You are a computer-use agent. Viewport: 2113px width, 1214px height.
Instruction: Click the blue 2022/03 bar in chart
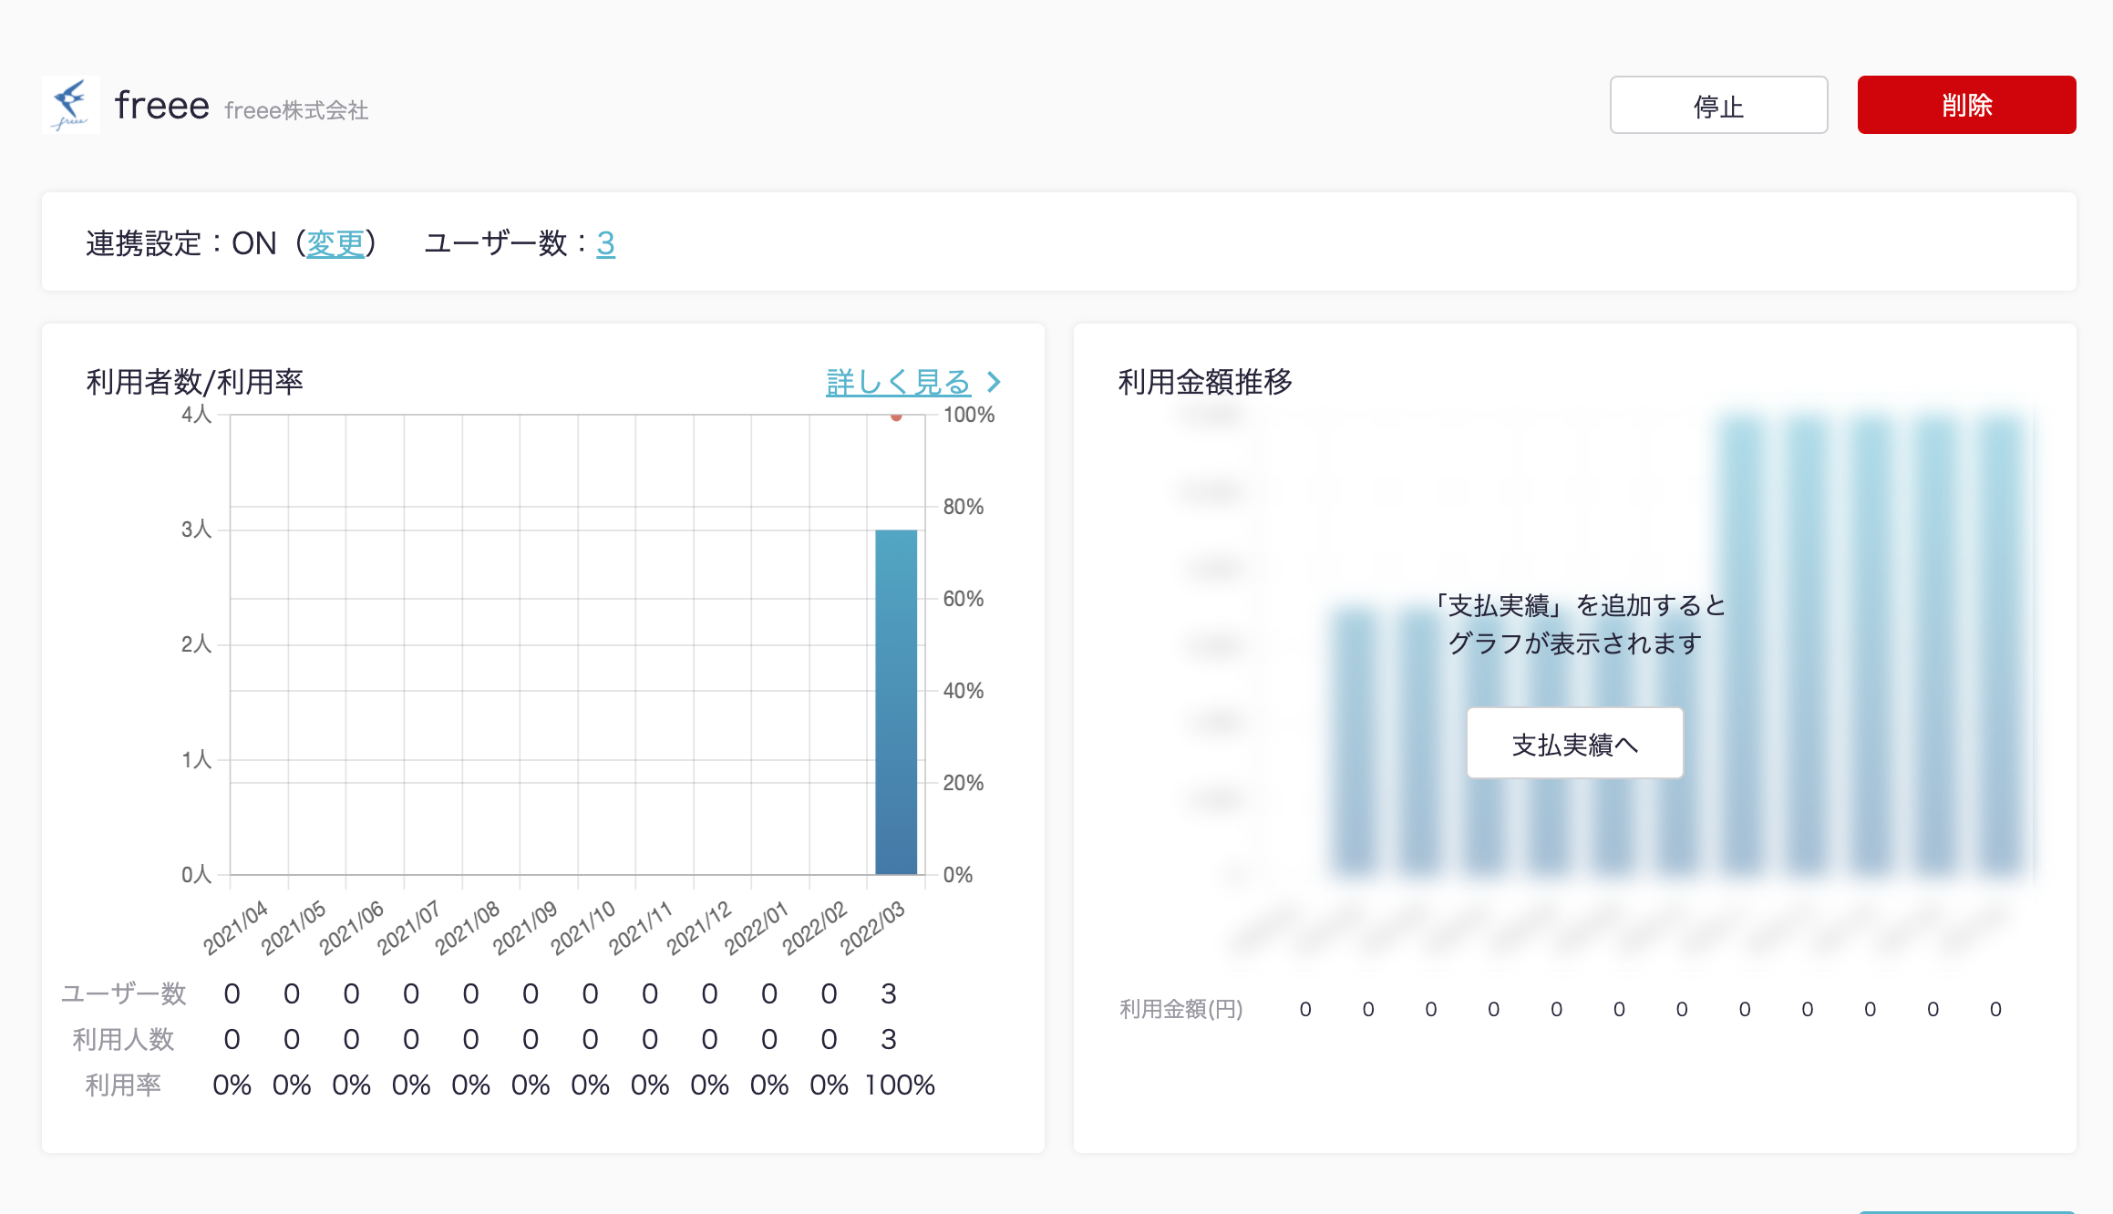coord(896,702)
